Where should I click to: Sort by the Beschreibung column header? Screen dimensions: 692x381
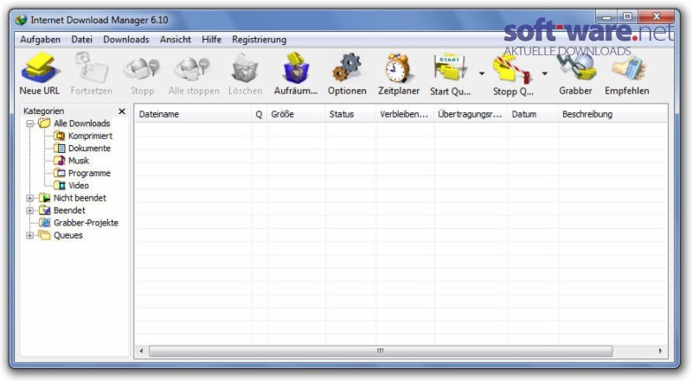[612, 114]
